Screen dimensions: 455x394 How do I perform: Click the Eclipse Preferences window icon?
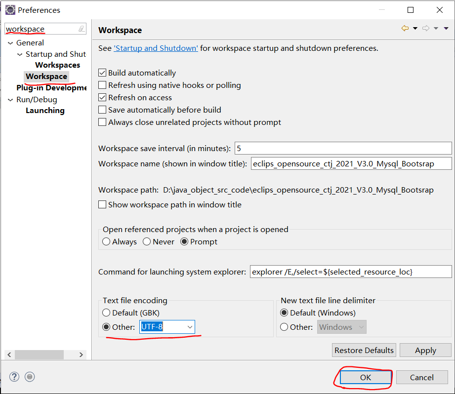coord(10,10)
